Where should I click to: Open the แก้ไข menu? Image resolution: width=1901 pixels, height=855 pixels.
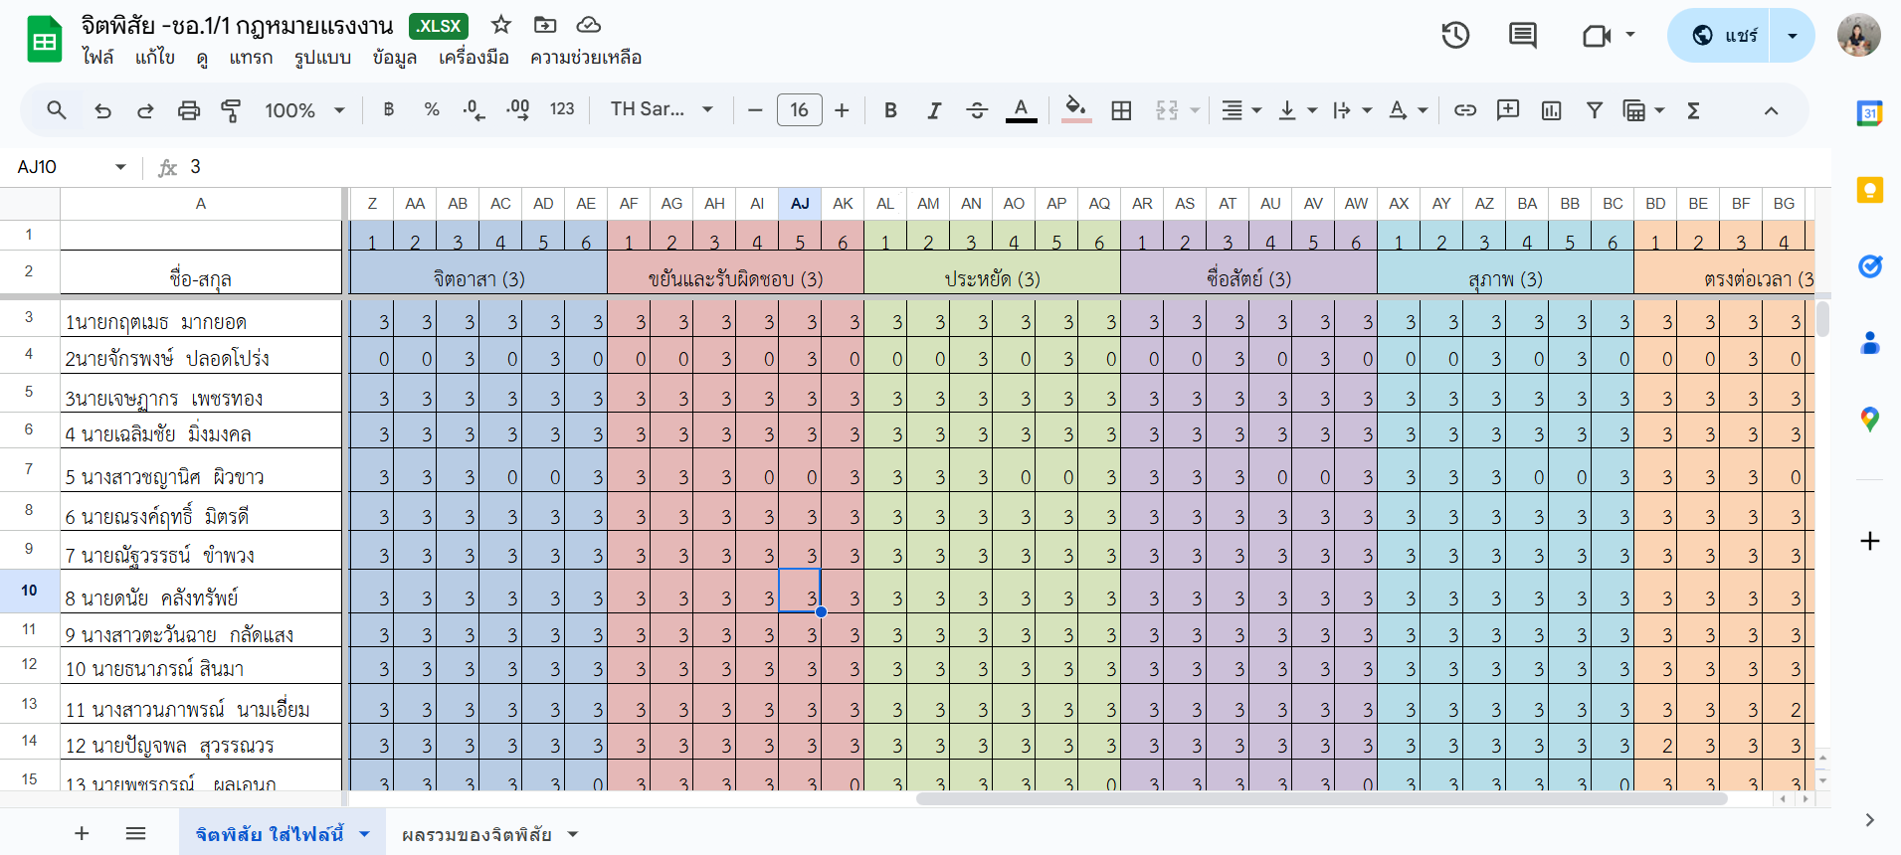point(155,58)
